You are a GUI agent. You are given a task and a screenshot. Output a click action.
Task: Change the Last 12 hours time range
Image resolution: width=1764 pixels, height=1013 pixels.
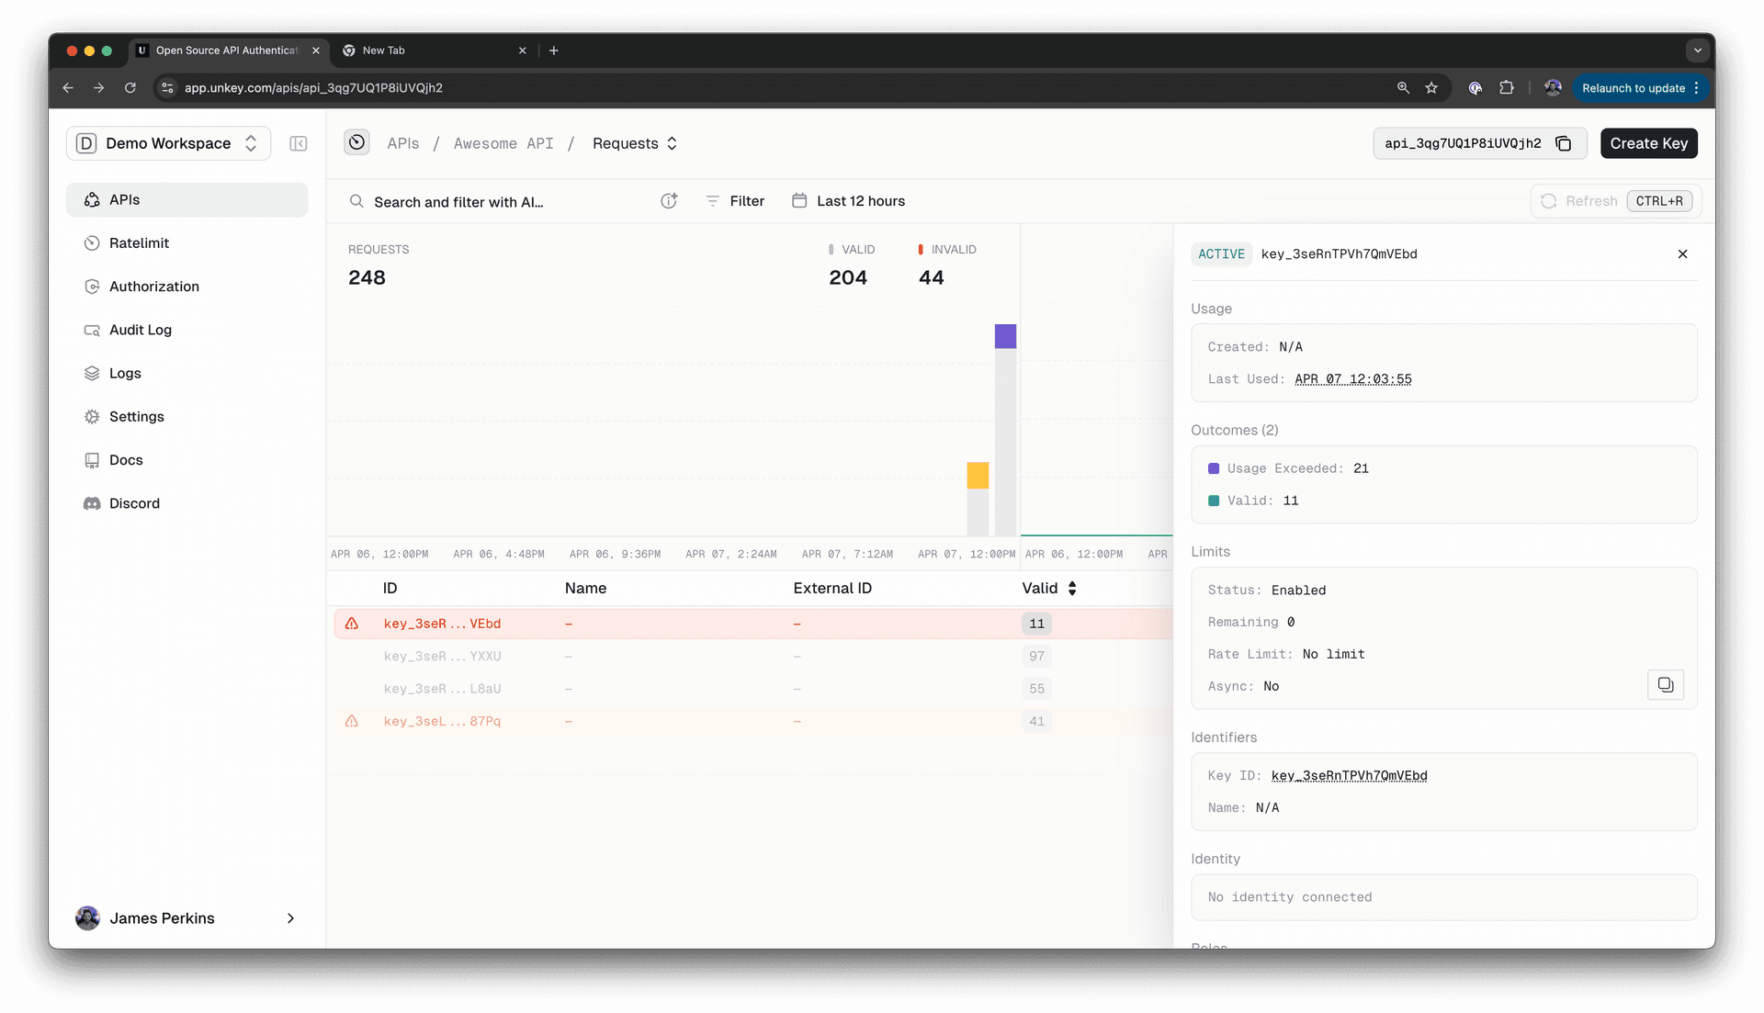860,200
